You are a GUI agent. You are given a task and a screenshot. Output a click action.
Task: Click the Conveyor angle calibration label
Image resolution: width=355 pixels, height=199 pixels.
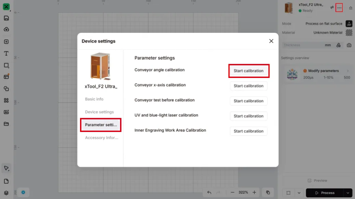[159, 70]
